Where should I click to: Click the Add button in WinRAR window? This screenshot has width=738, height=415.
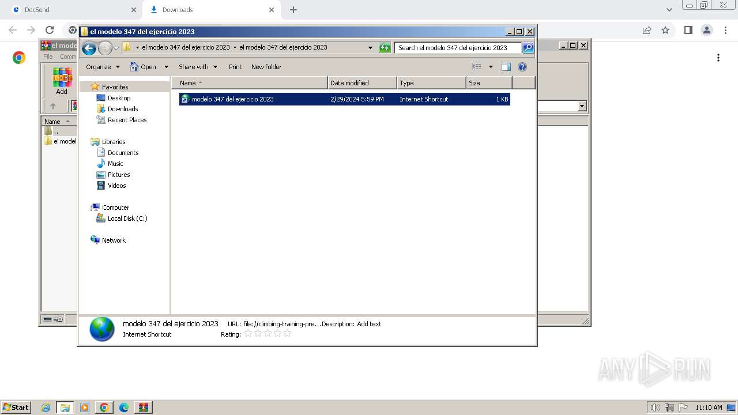click(x=62, y=81)
